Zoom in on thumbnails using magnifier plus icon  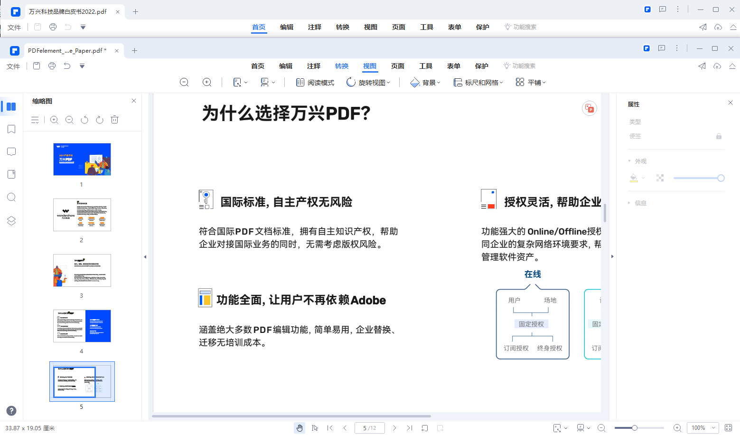54,120
